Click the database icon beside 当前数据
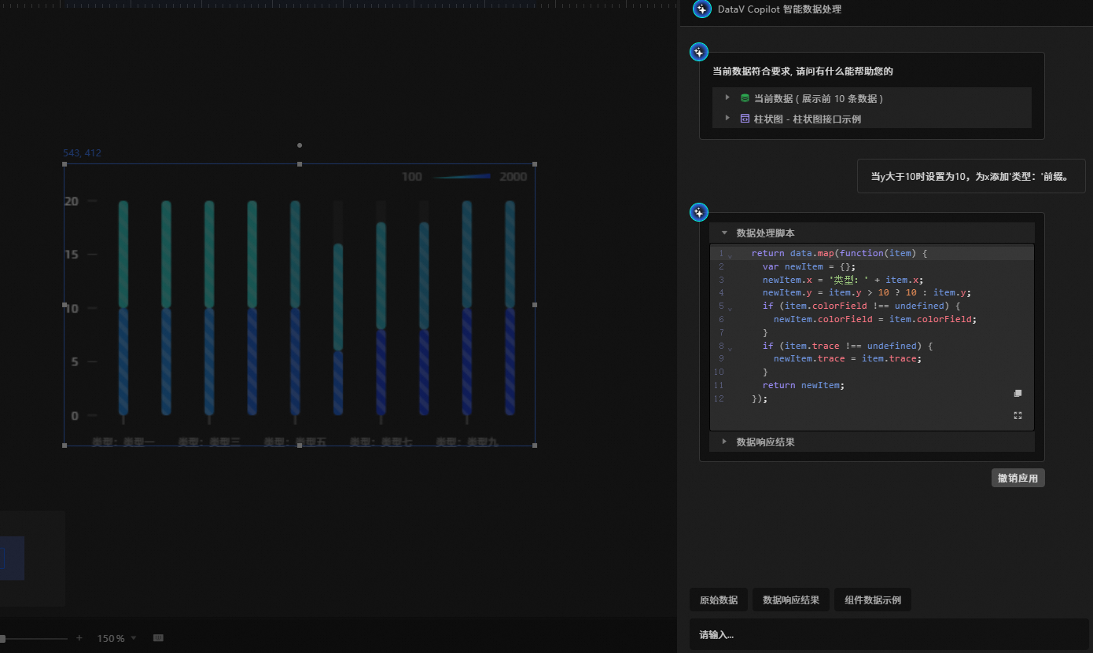 745,98
